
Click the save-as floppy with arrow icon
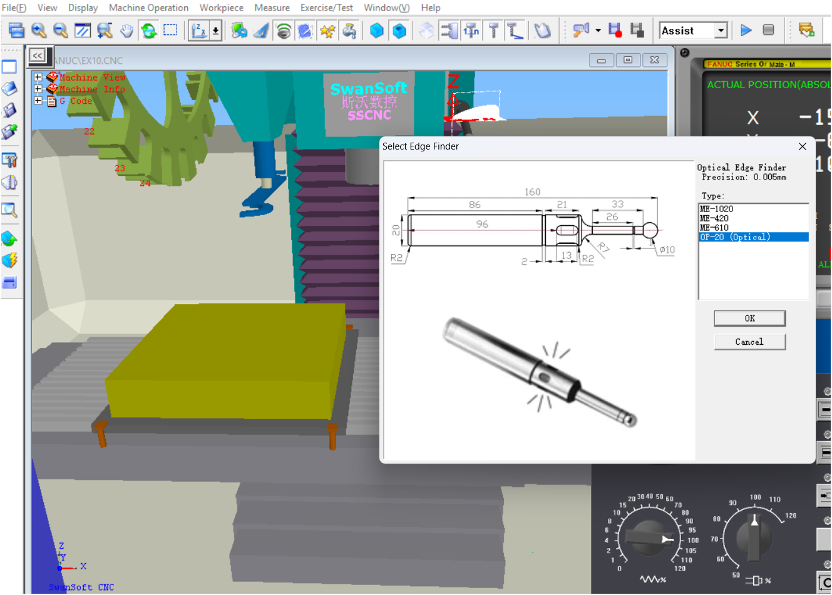[x=9, y=132]
